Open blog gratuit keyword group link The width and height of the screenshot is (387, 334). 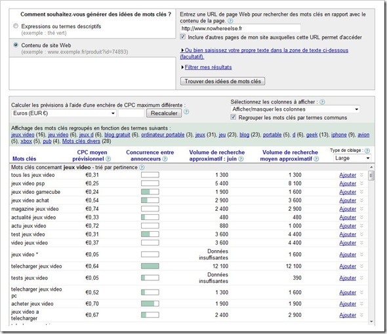click(117, 135)
